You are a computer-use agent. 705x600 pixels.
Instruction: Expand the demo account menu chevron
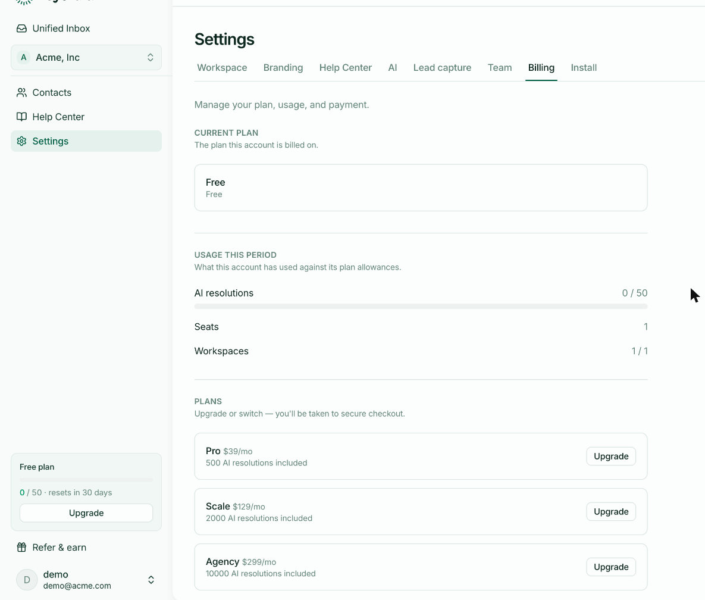coord(151,580)
